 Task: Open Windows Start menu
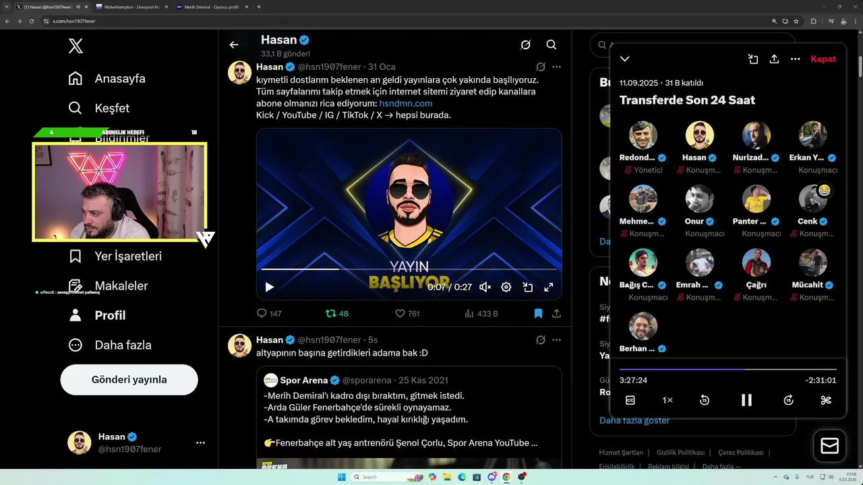point(341,477)
